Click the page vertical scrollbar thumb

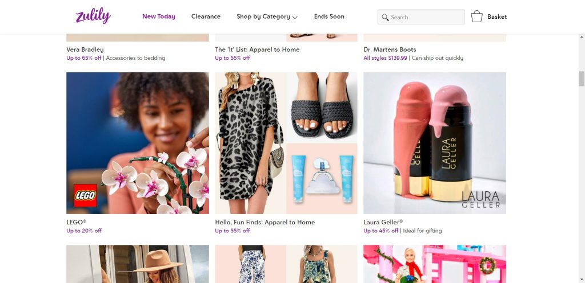[x=582, y=79]
